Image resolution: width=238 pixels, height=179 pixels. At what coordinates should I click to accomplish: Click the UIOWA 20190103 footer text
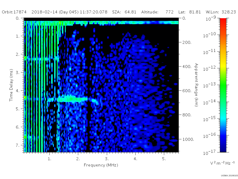229,175
